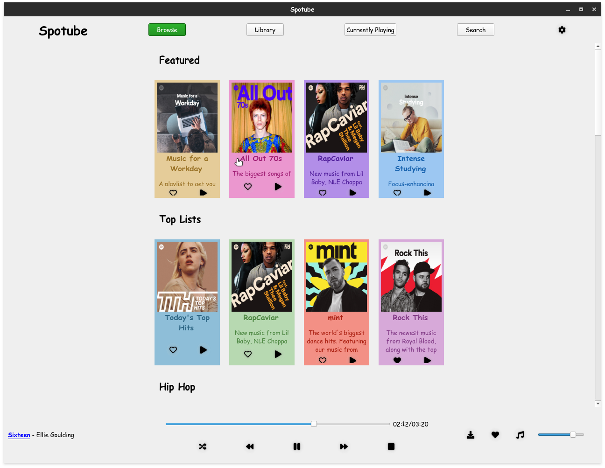Open the Sixteen song link

pyautogui.click(x=19, y=435)
